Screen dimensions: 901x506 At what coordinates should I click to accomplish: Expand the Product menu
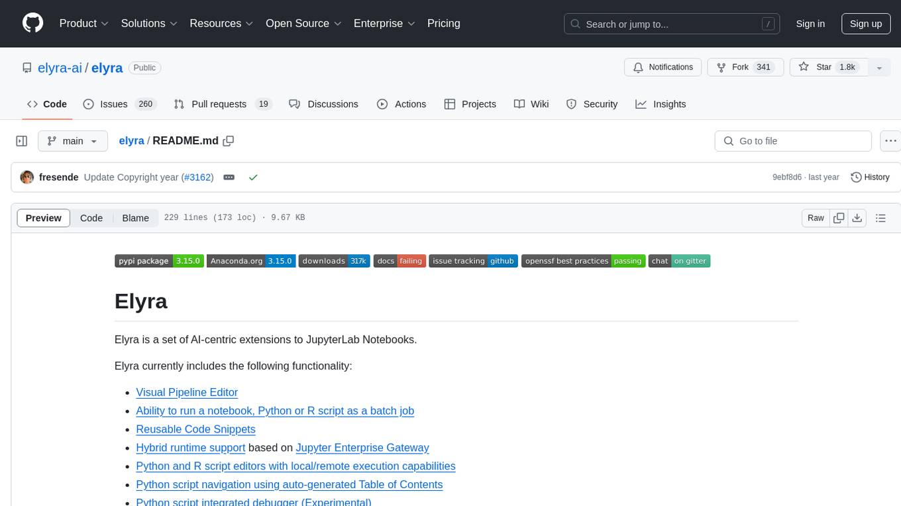(x=84, y=23)
